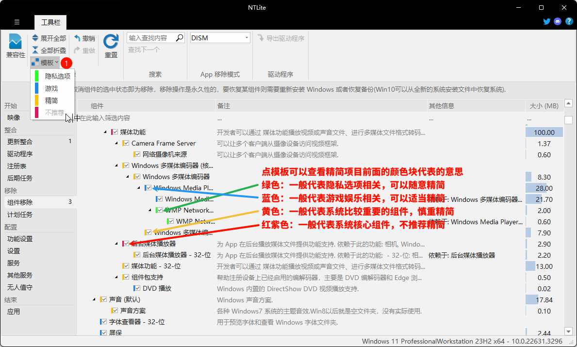Toggle the 声音 (默认) checkbox

coord(104,299)
